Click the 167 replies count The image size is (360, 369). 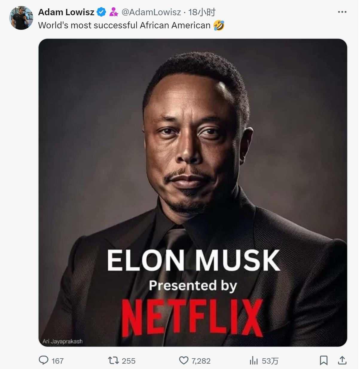57,361
